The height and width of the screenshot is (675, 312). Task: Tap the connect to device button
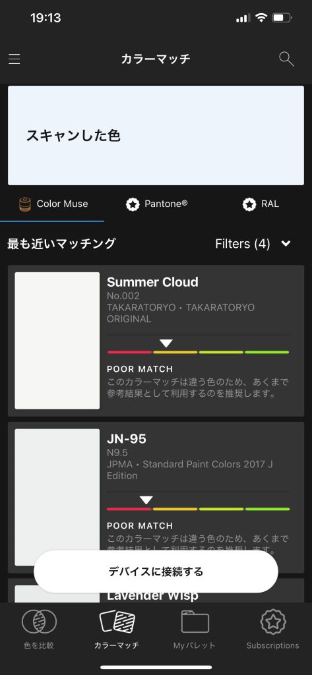[x=156, y=572]
